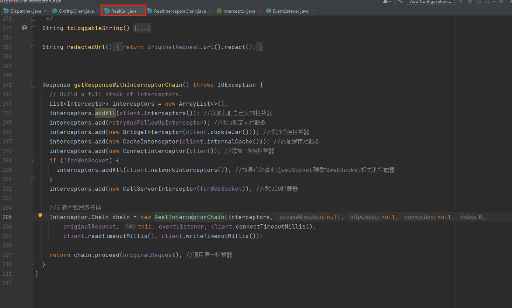
Task: Click BridgeInterceptor class name on line 196
Action: (153, 132)
